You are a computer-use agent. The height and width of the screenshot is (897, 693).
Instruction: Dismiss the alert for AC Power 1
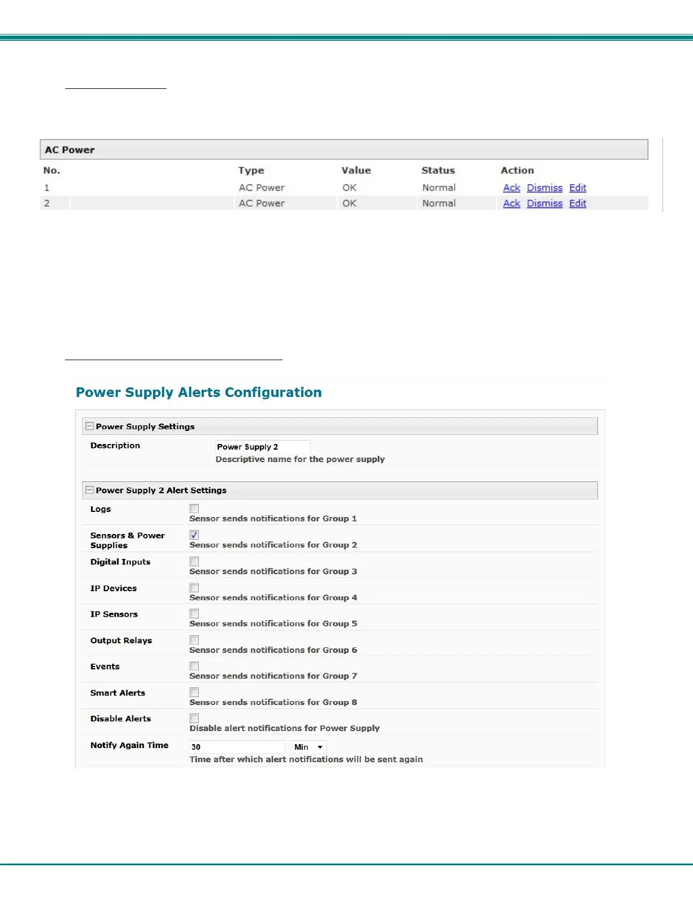click(x=544, y=188)
